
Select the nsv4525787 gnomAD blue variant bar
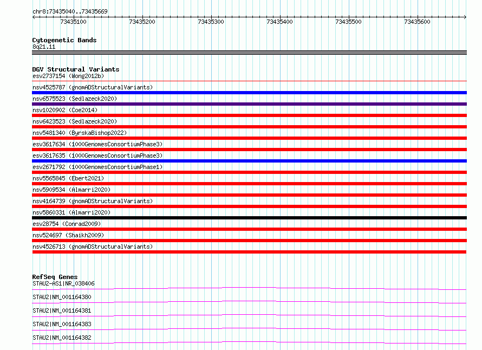249,93
